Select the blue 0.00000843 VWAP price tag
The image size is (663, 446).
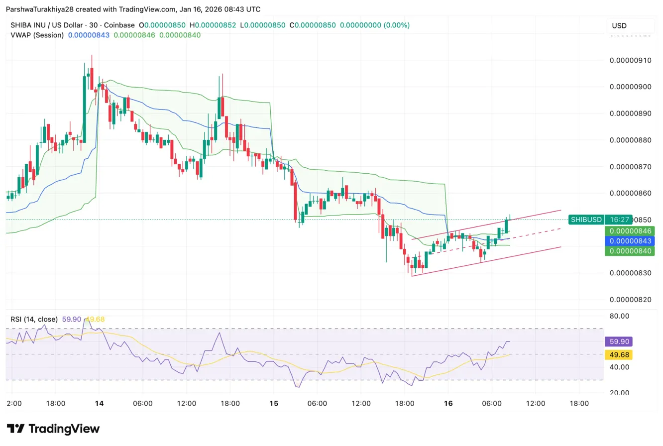point(630,241)
